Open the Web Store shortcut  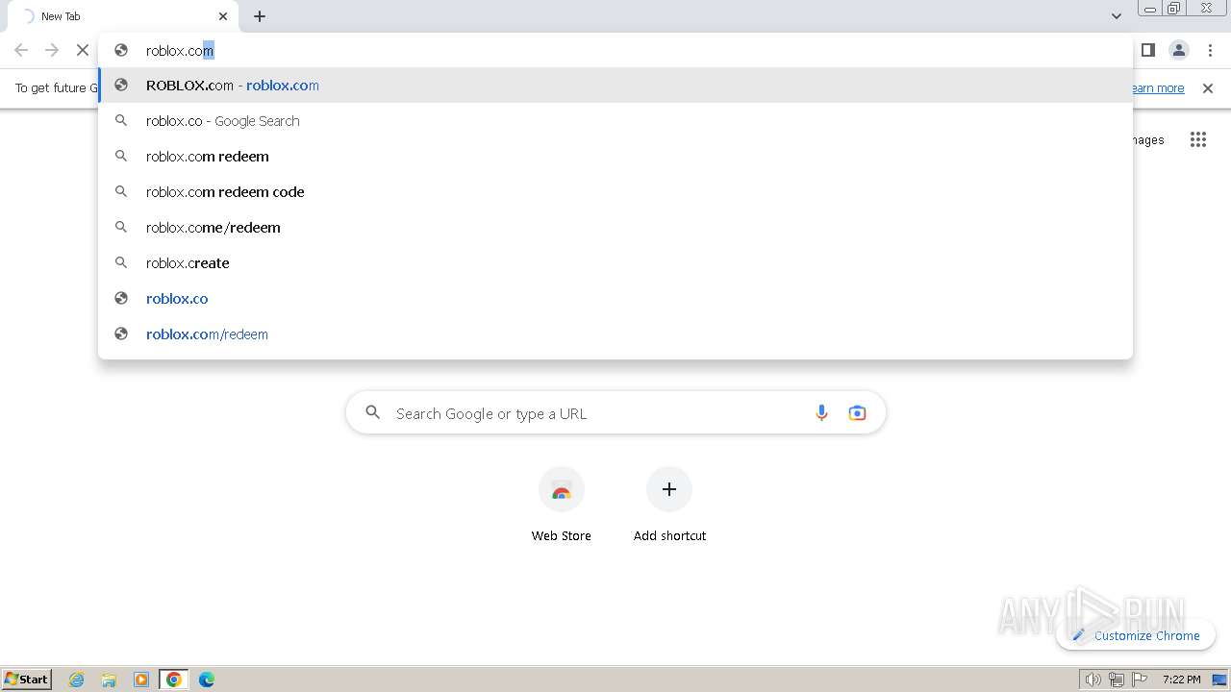[x=562, y=505]
